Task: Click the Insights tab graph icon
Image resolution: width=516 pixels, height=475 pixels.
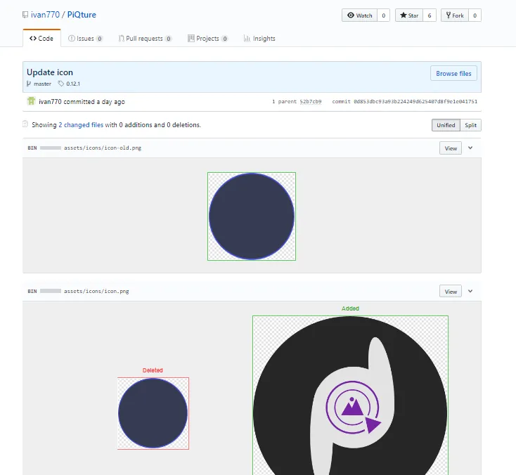Action: (247, 38)
